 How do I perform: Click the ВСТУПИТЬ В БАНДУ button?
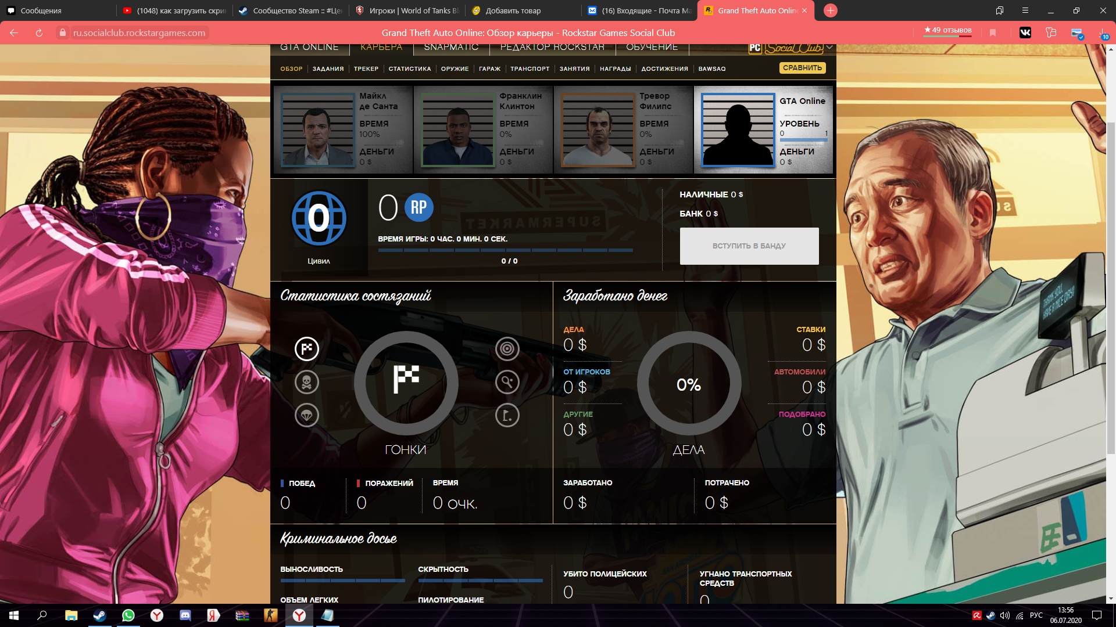point(749,246)
